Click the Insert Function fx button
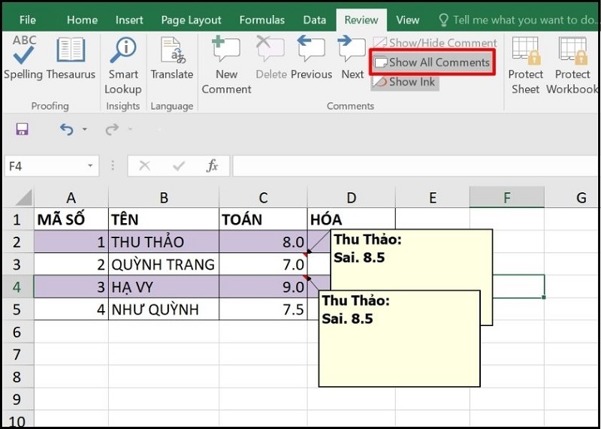The width and height of the screenshot is (601, 429). click(213, 166)
